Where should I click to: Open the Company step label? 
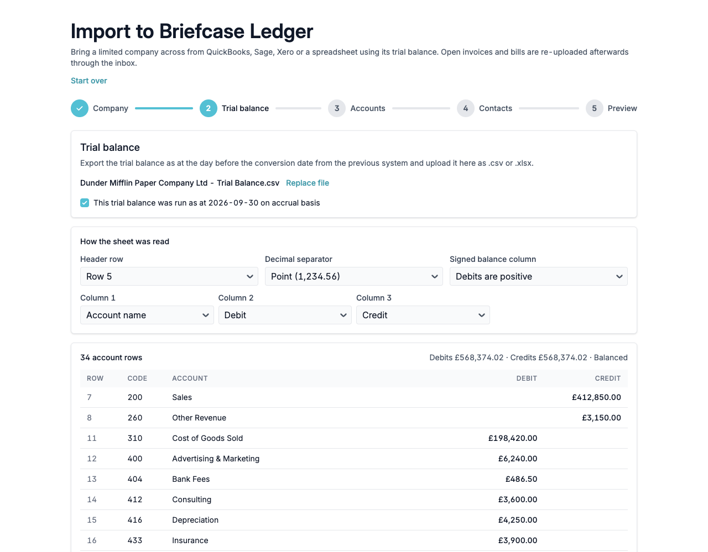tap(111, 108)
